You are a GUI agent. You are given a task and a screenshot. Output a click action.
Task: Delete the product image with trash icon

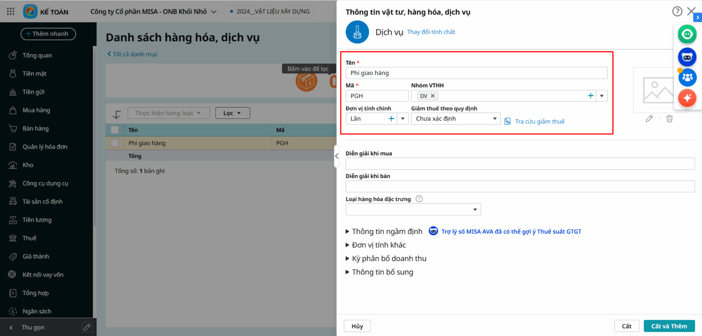pos(670,118)
